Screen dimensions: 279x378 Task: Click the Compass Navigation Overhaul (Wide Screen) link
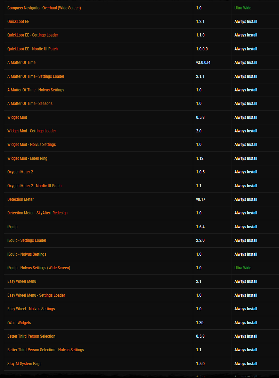click(x=44, y=8)
